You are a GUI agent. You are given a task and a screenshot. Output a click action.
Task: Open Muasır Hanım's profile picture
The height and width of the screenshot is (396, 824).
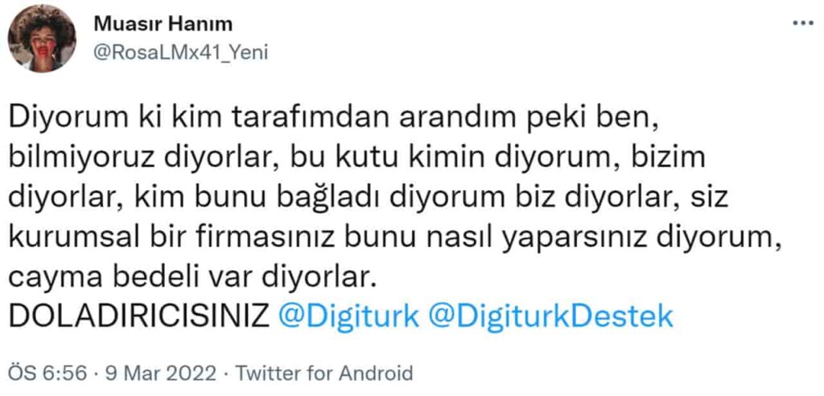[x=42, y=39]
